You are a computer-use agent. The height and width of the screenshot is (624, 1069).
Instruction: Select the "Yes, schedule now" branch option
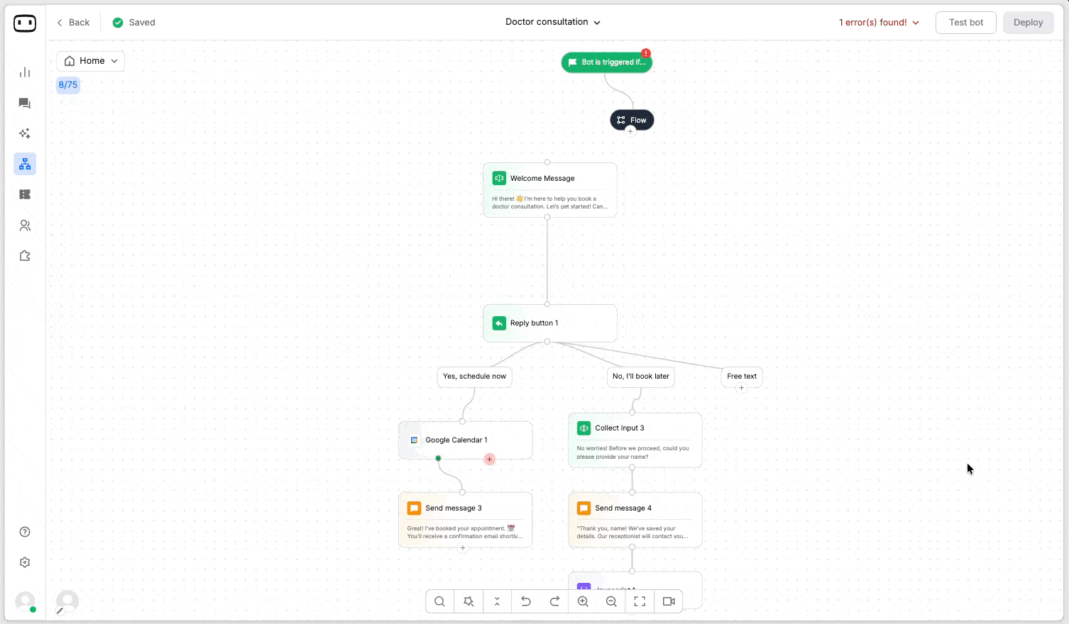[474, 377]
